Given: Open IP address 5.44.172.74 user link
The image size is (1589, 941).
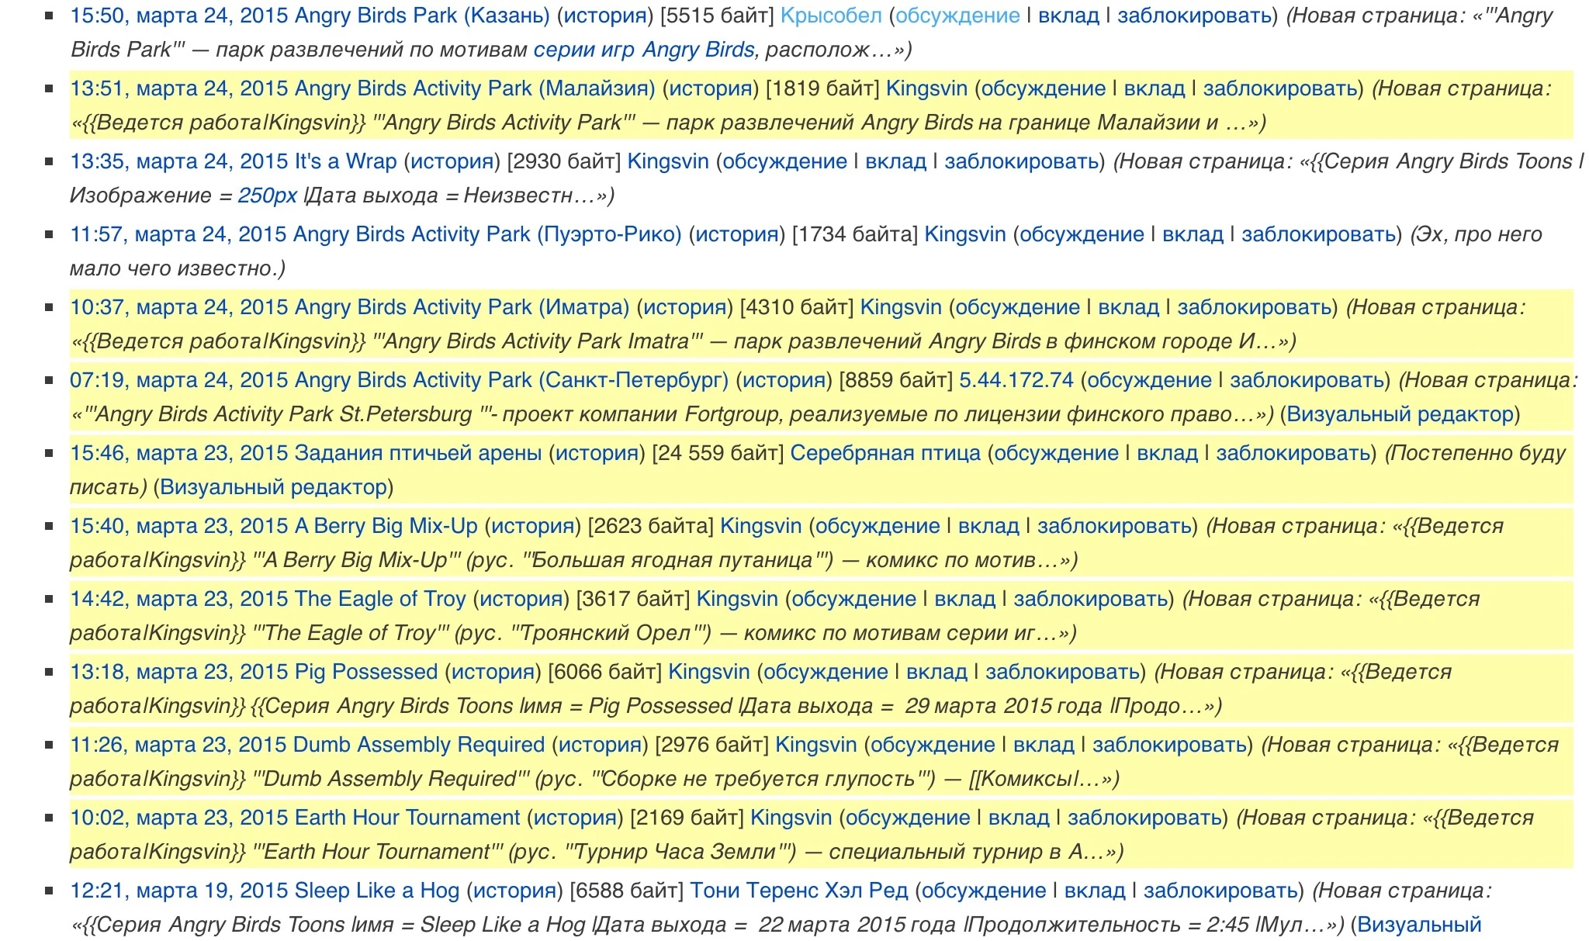Looking at the screenshot, I should pyautogui.click(x=1016, y=380).
